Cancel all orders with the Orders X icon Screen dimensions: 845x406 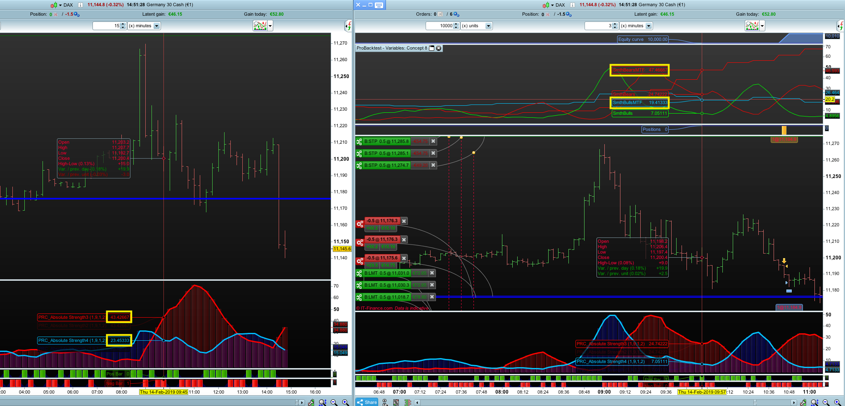(x=440, y=14)
